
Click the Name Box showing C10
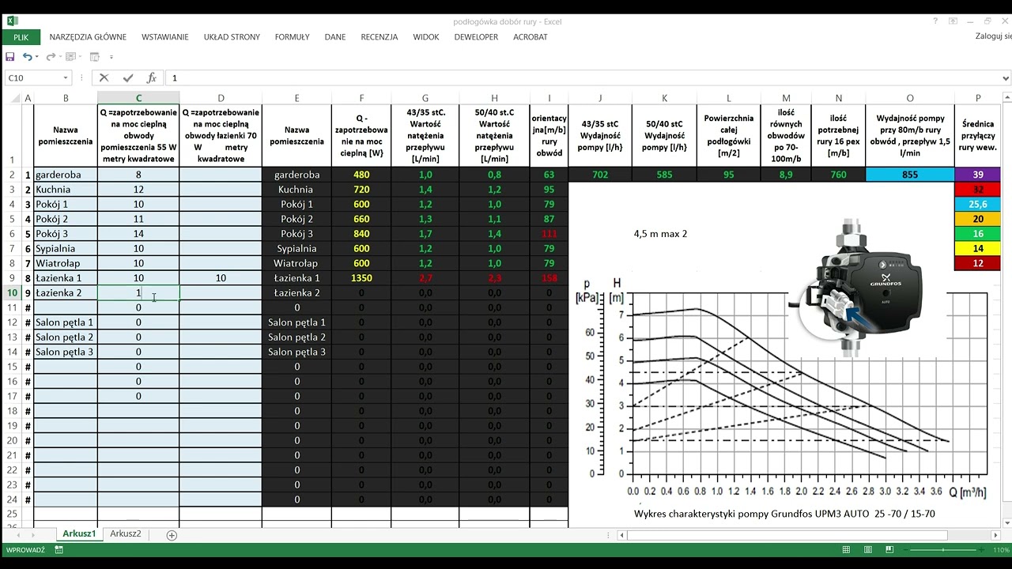[x=32, y=78]
